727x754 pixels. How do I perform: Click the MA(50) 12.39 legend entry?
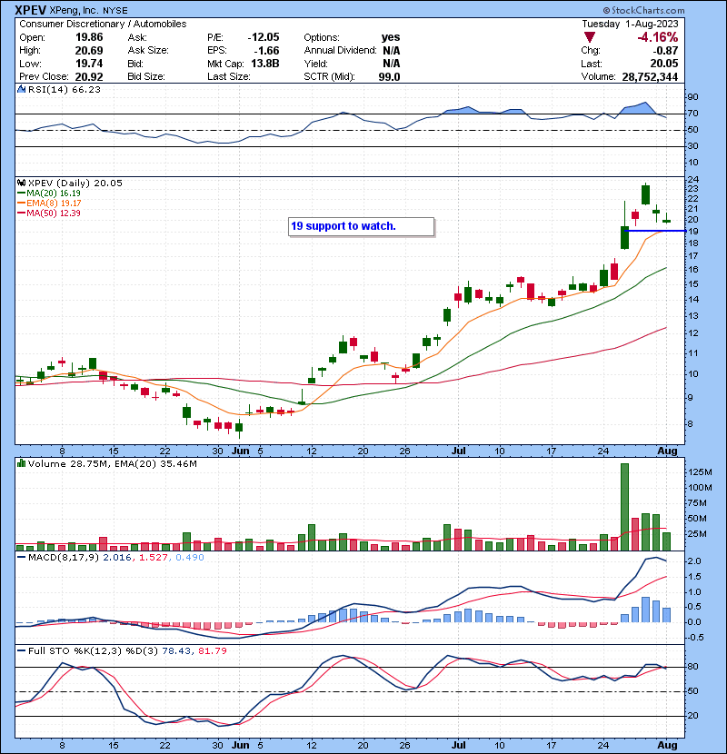pyautogui.click(x=53, y=213)
